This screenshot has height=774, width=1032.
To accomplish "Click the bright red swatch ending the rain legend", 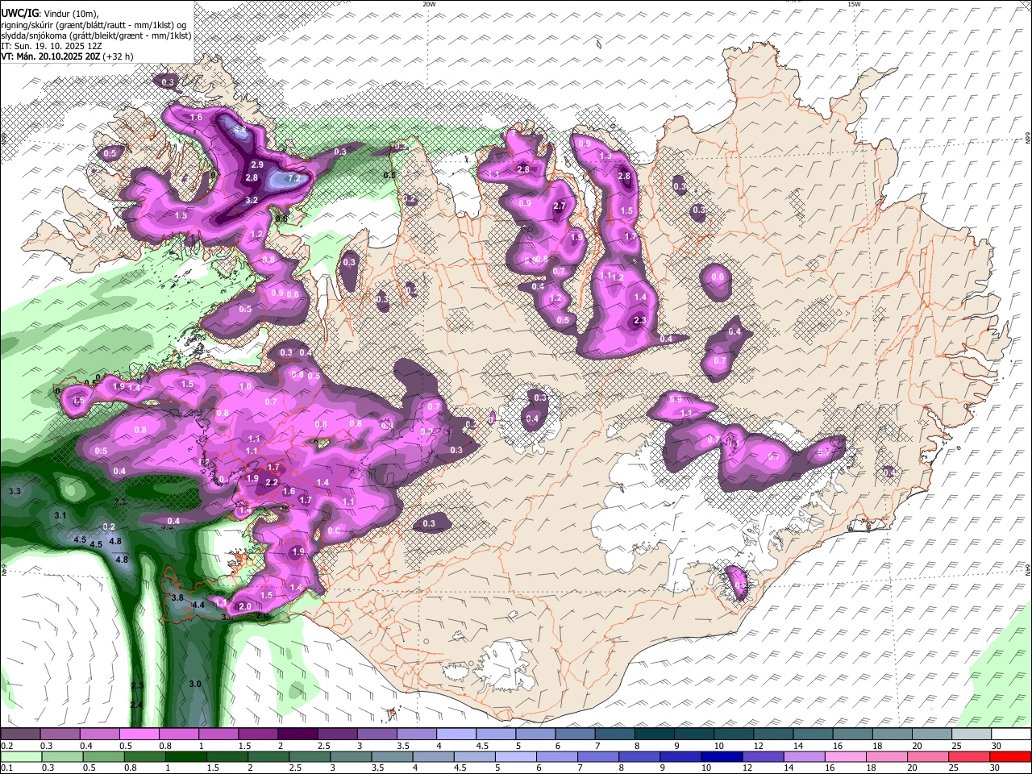I will click(1010, 756).
